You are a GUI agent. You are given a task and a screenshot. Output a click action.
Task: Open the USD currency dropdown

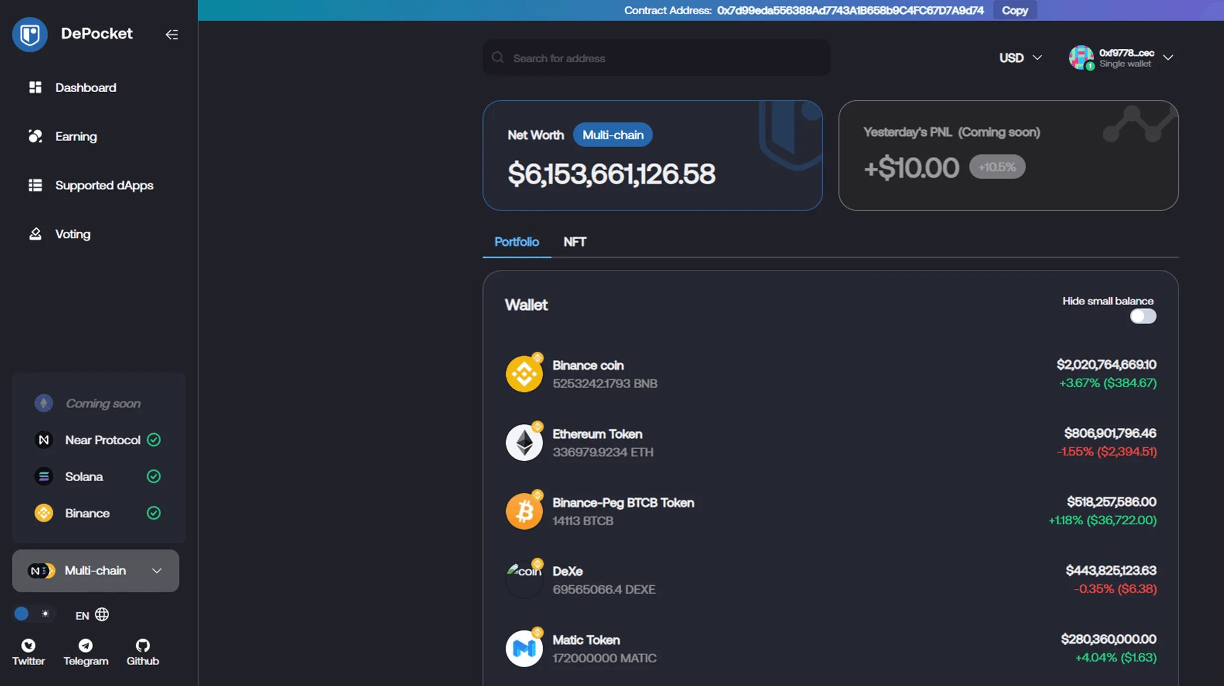click(1020, 58)
